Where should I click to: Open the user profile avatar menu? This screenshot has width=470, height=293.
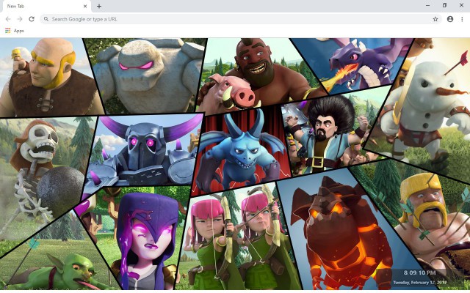[x=450, y=19]
